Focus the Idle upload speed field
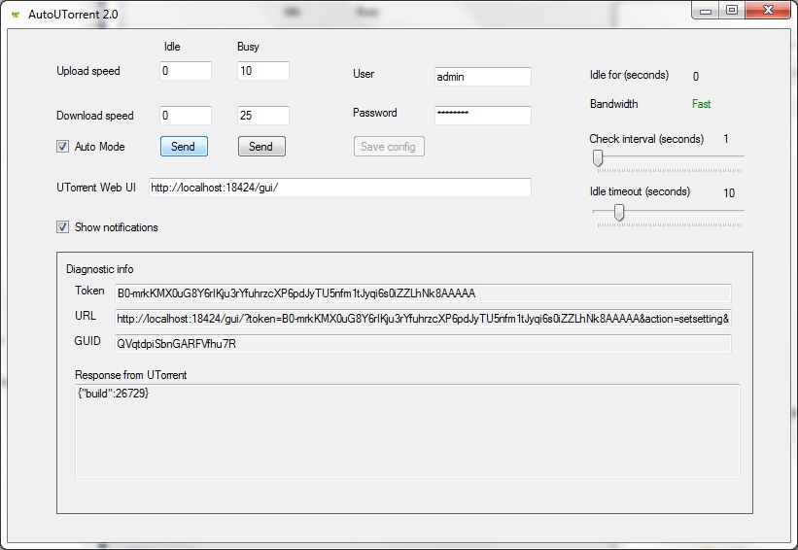The image size is (798, 550). [x=186, y=71]
